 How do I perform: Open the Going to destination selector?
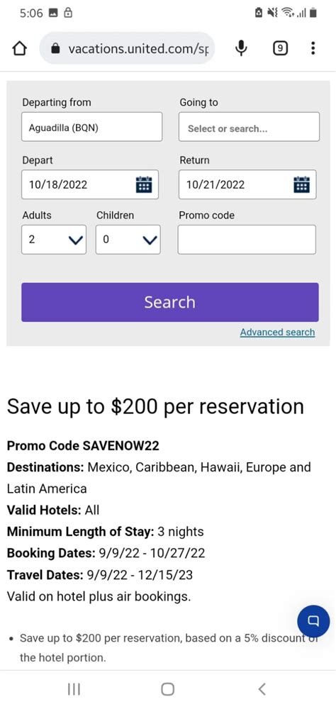pyautogui.click(x=250, y=127)
